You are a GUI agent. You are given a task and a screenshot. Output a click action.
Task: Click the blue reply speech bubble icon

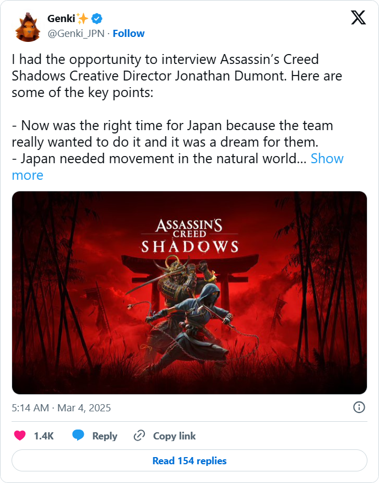click(79, 436)
